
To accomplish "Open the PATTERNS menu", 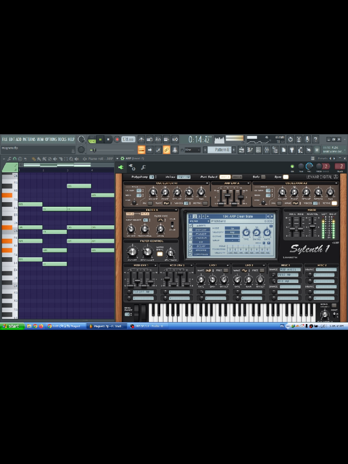I will tap(29, 139).
